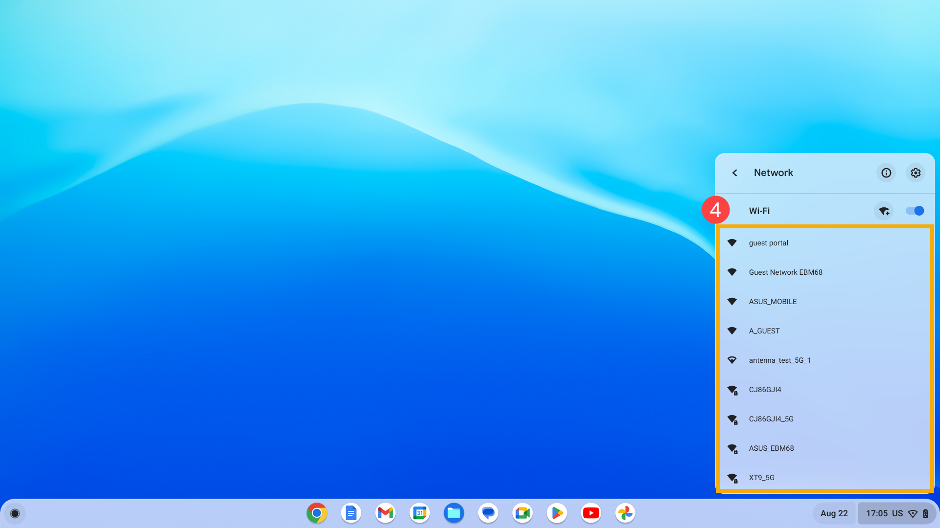Launch Google Chrome from shelf
The height and width of the screenshot is (528, 940).
317,513
